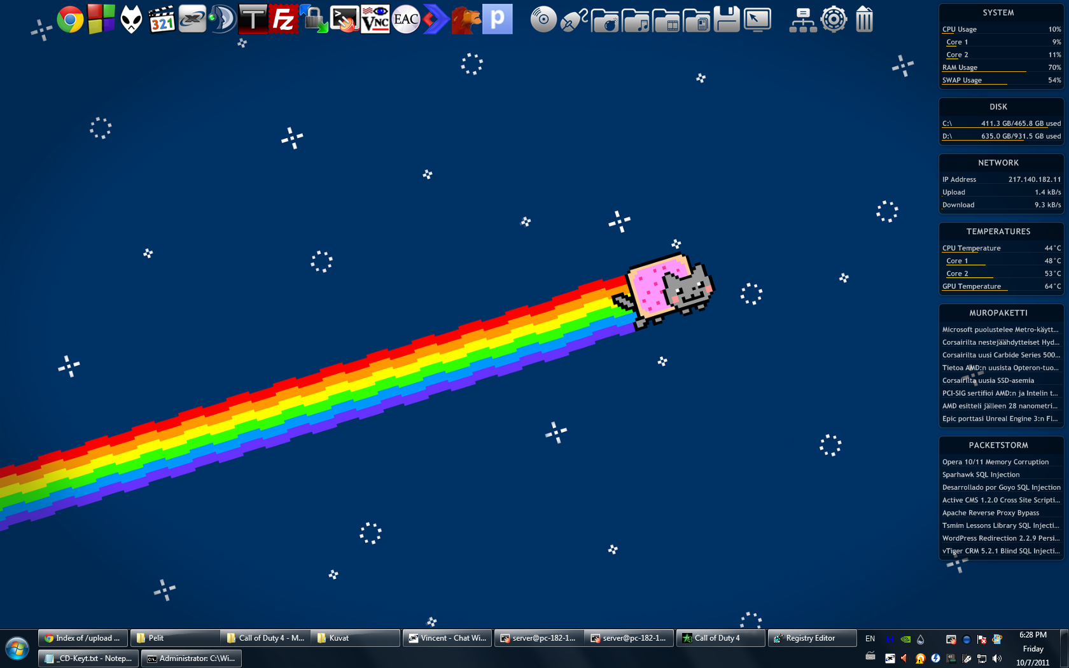
Task: Open the monitor with cursor dock icon
Action: click(757, 20)
